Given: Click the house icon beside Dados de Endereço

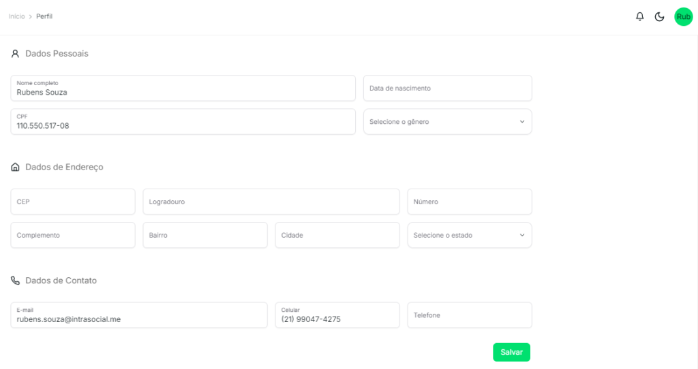Looking at the screenshot, I should (x=15, y=167).
